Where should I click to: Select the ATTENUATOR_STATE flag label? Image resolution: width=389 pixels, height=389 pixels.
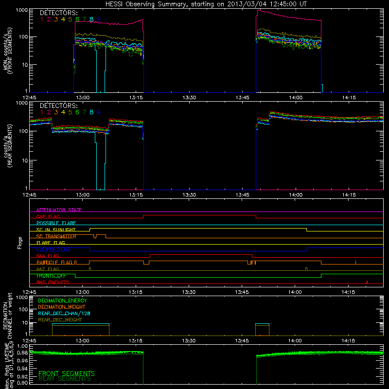[59, 210]
